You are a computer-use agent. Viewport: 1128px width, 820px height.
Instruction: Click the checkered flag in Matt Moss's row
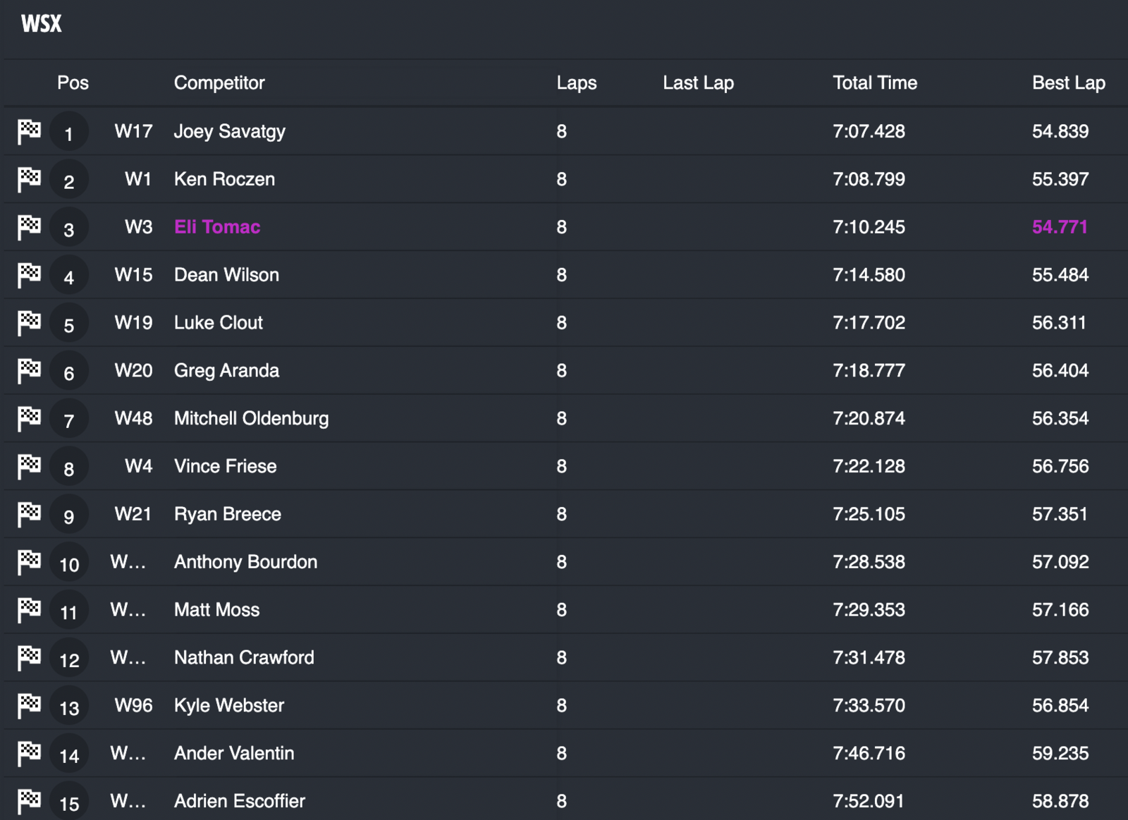click(x=29, y=610)
